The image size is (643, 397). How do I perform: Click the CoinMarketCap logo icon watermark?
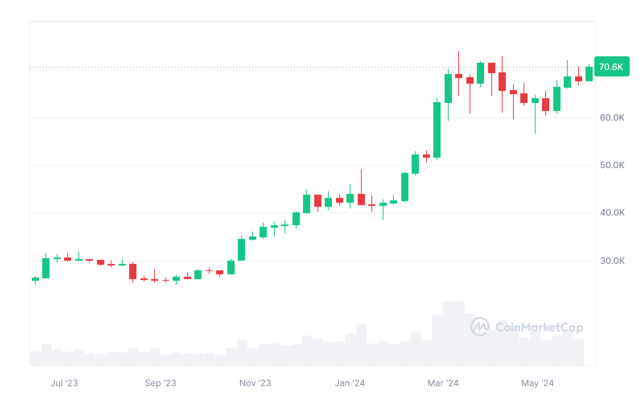(480, 326)
